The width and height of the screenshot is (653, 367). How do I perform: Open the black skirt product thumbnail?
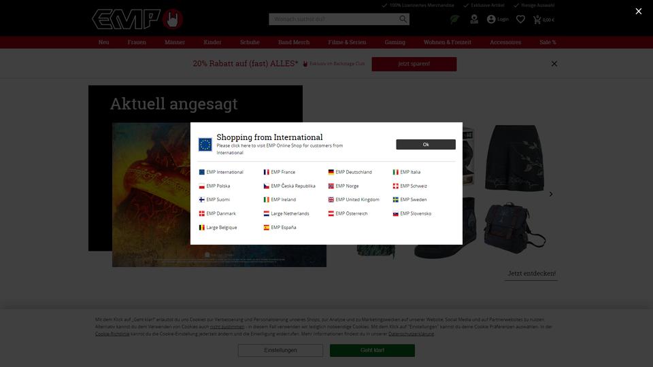click(515, 158)
